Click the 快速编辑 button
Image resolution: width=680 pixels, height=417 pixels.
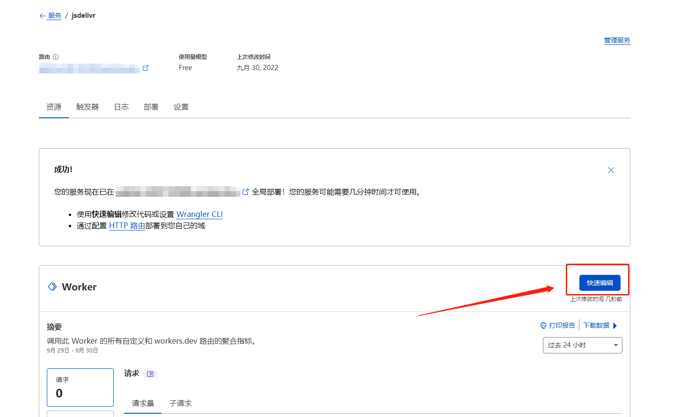(600, 283)
